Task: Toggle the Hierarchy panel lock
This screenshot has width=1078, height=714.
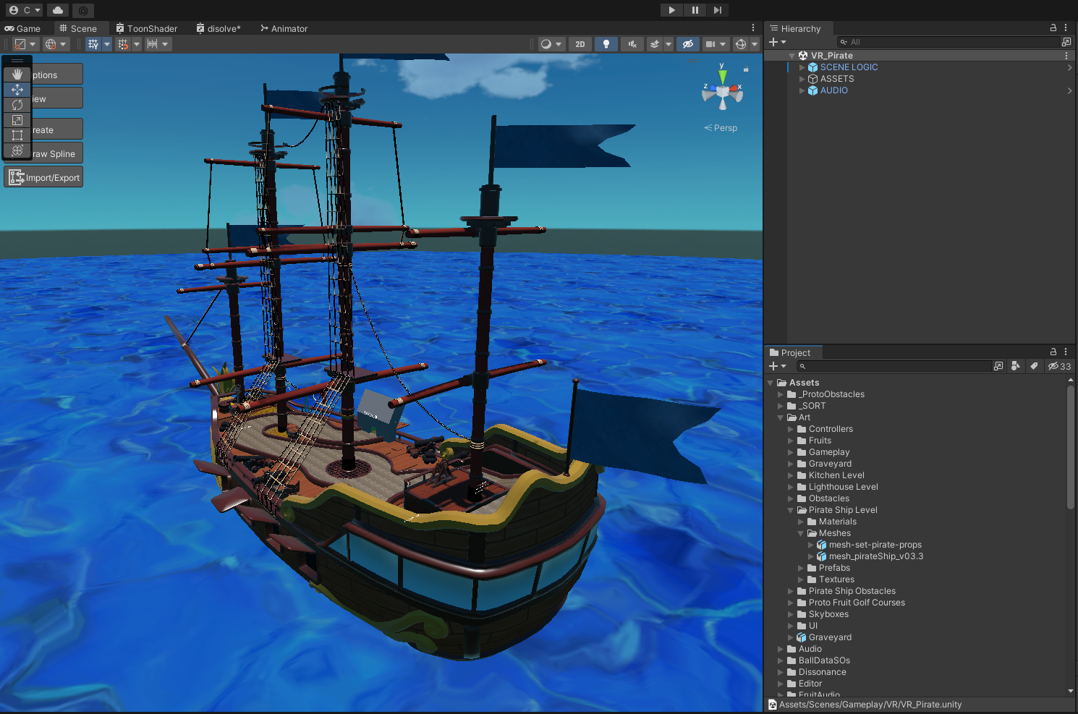Action: [x=1053, y=27]
